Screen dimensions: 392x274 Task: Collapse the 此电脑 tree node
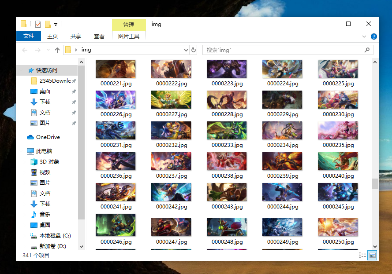(x=21, y=151)
